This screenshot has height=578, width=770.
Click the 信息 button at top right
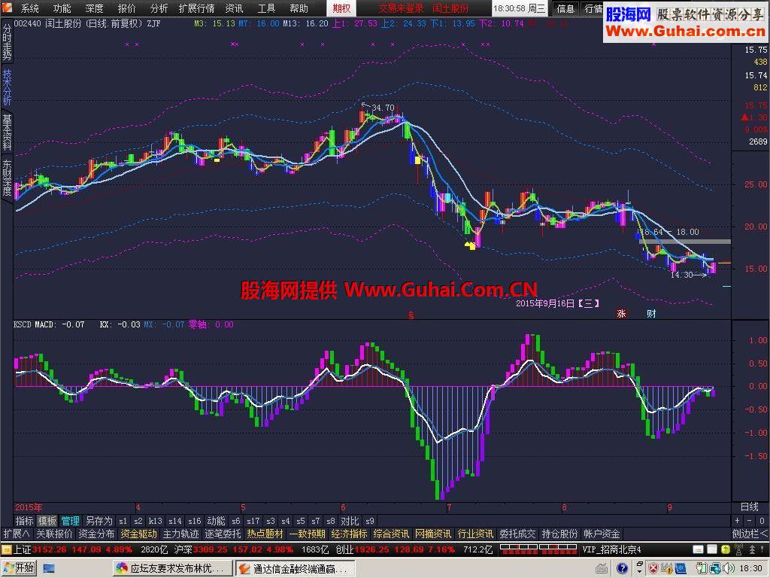[x=565, y=8]
